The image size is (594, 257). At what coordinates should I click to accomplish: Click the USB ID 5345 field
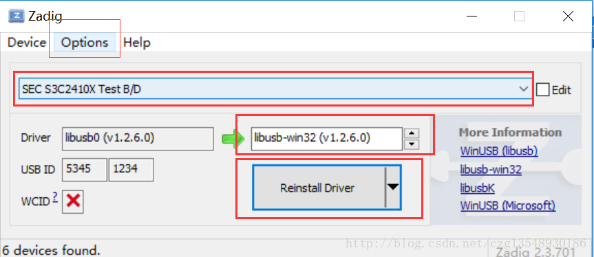(x=85, y=170)
